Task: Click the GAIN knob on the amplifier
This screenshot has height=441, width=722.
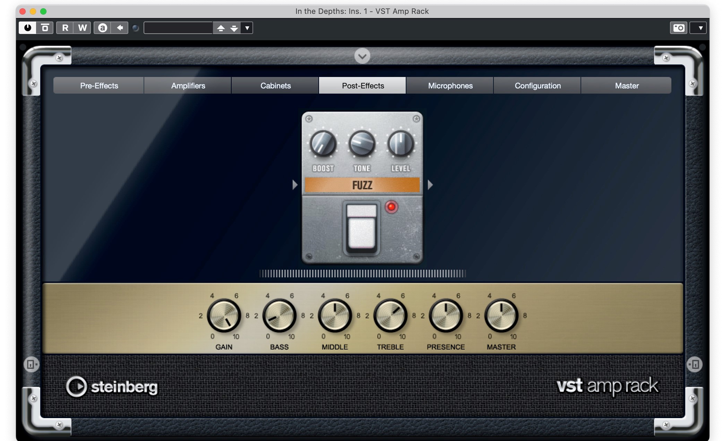Action: (224, 315)
